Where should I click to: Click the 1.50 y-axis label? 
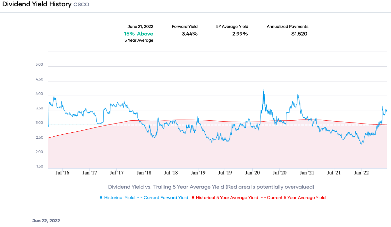(39, 167)
